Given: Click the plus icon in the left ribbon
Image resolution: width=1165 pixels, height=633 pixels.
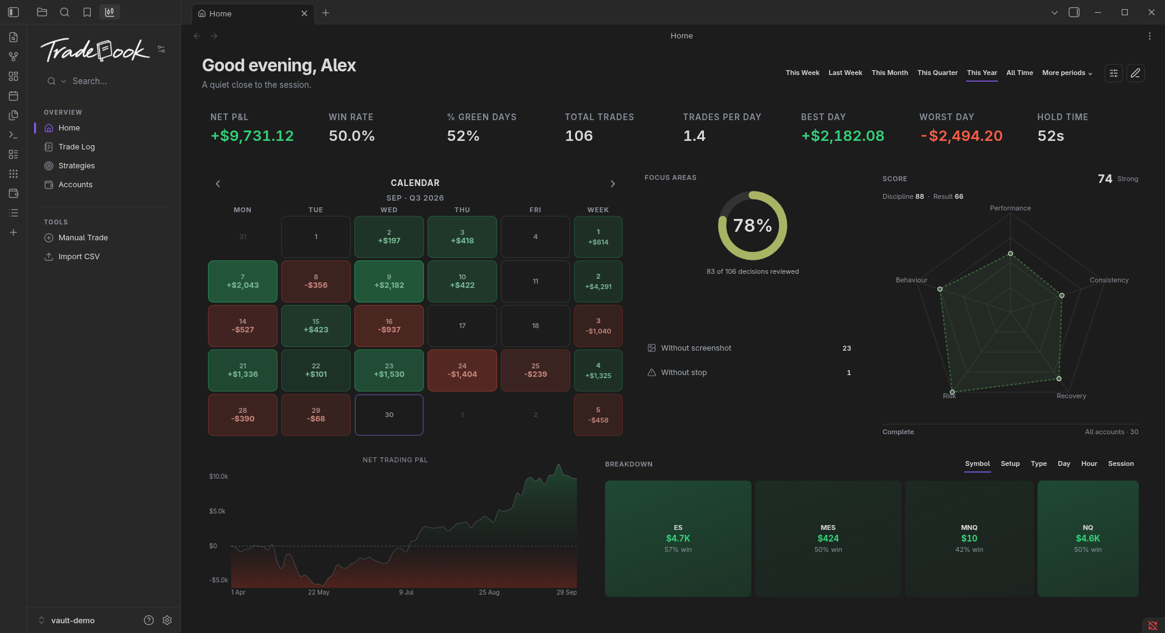Looking at the screenshot, I should pos(13,232).
